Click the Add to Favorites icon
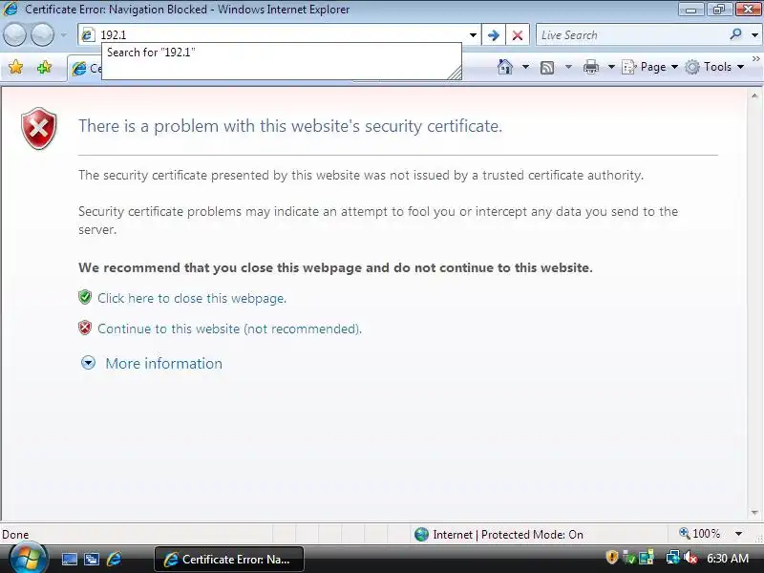This screenshot has width=764, height=573. pyautogui.click(x=44, y=67)
